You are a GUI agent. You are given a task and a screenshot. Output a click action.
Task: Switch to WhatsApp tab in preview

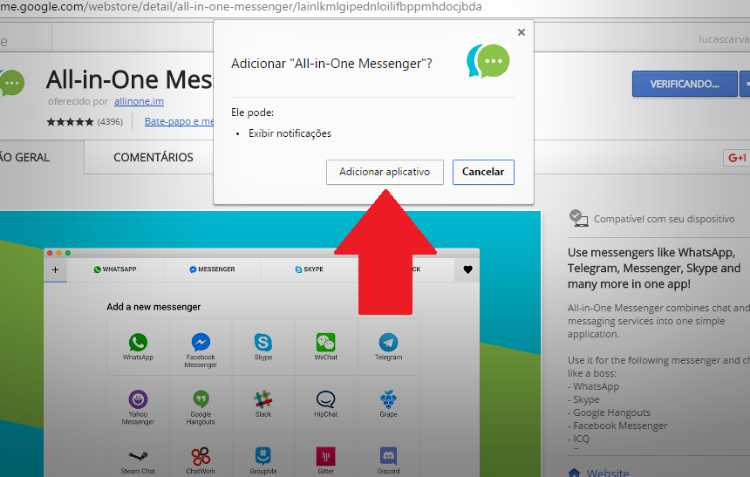click(115, 269)
